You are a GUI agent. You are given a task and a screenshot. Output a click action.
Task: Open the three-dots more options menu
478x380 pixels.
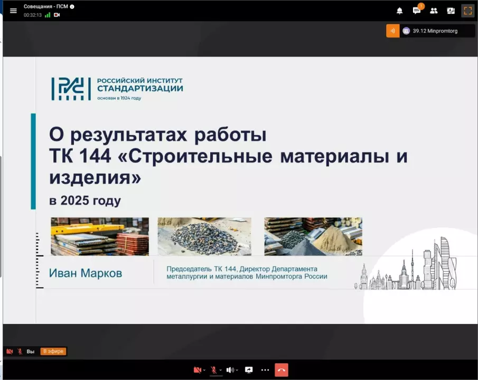265,370
